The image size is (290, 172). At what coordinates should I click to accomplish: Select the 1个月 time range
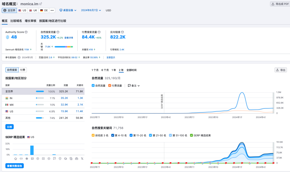(95, 70)
